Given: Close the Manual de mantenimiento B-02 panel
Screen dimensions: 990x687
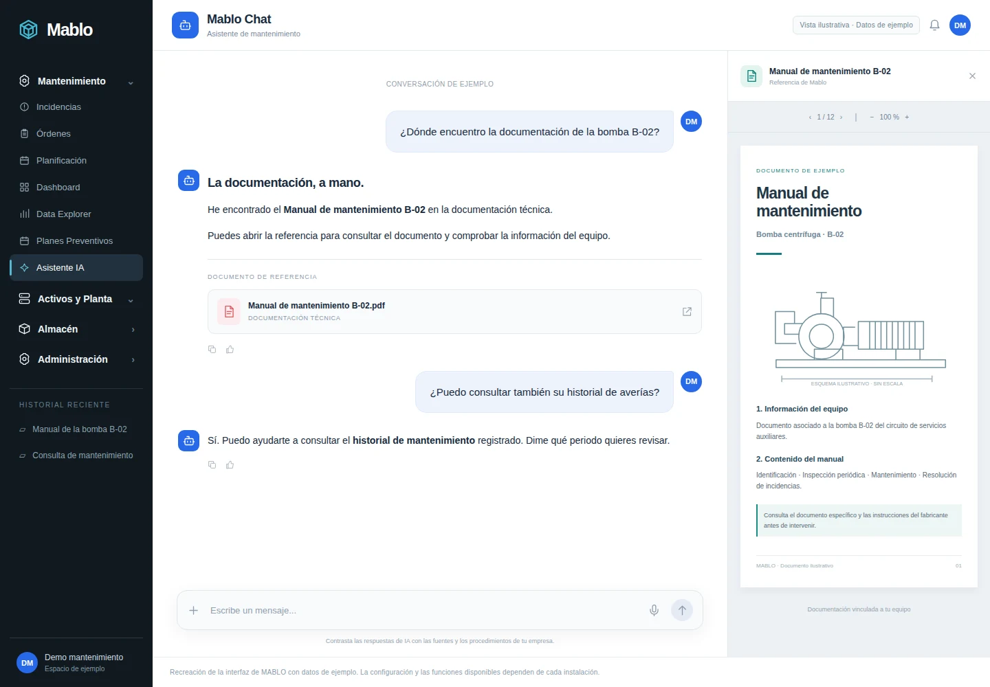Looking at the screenshot, I should click(972, 76).
